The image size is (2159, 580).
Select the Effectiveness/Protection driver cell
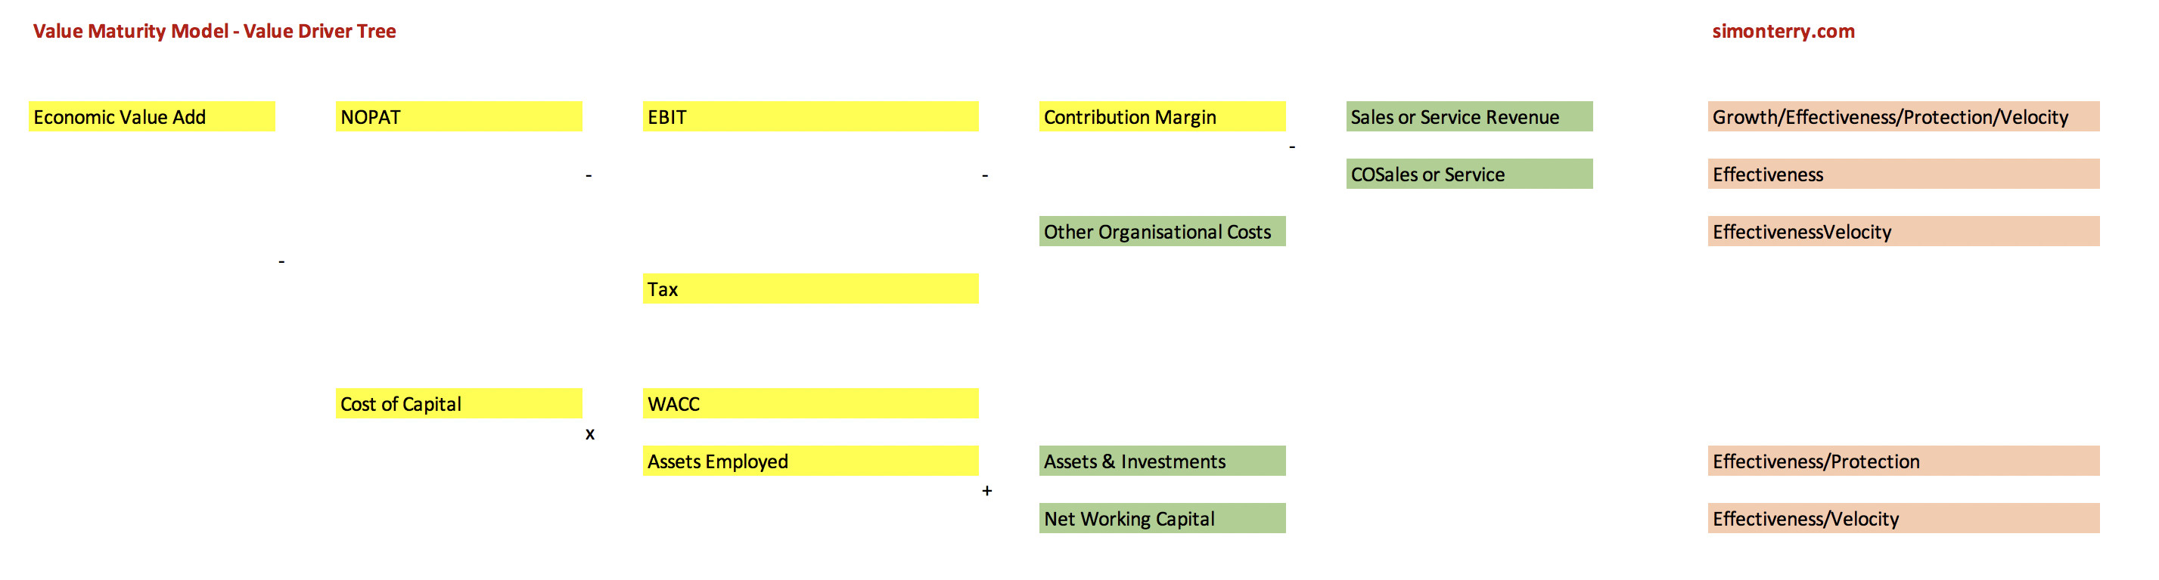point(1903,461)
